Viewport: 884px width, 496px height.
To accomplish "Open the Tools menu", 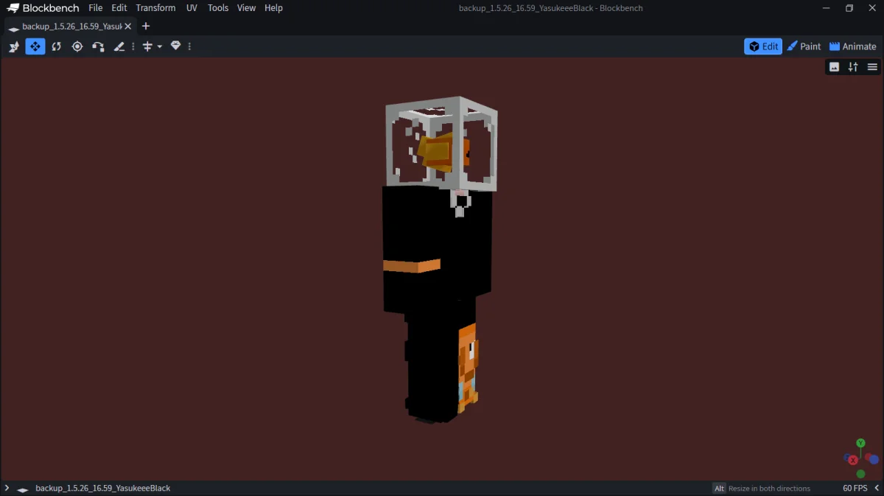I will (218, 8).
